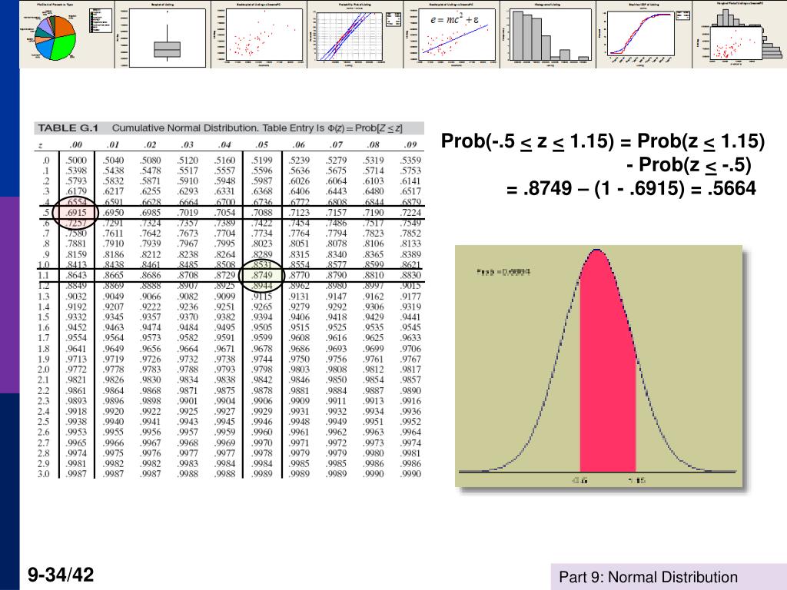
Task: Click the 1.15 label on the curve axis
Action: (x=635, y=480)
